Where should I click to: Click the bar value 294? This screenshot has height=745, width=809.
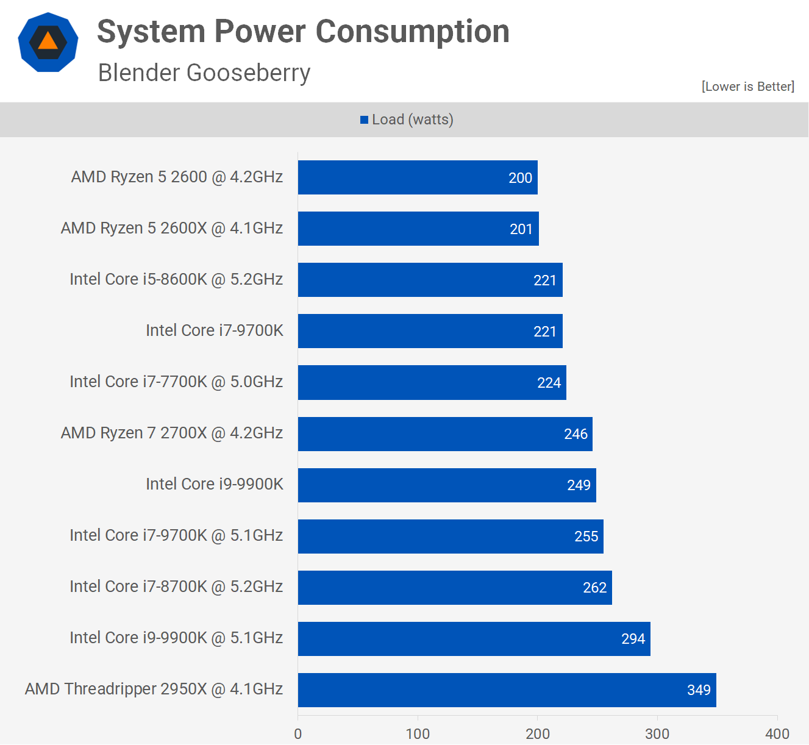pyautogui.click(x=633, y=639)
